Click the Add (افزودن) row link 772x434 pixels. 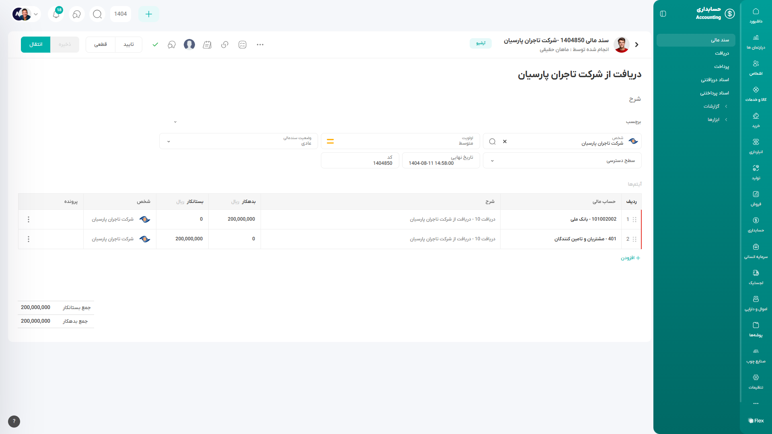[x=630, y=258]
